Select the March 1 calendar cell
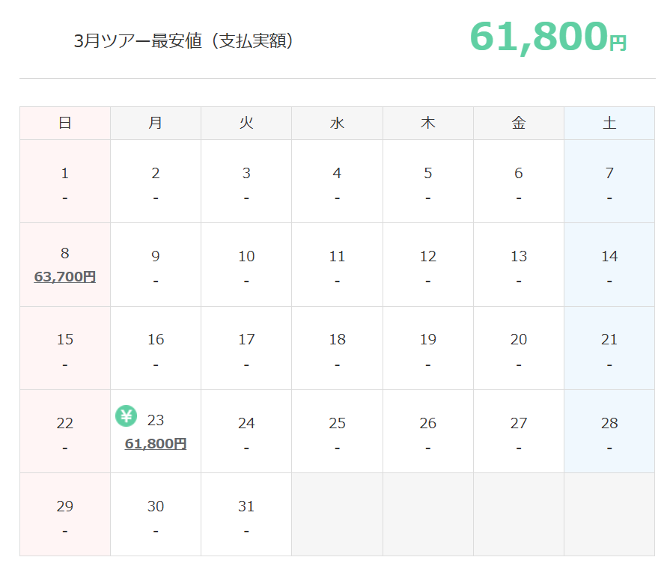The width and height of the screenshot is (667, 566). [65, 181]
